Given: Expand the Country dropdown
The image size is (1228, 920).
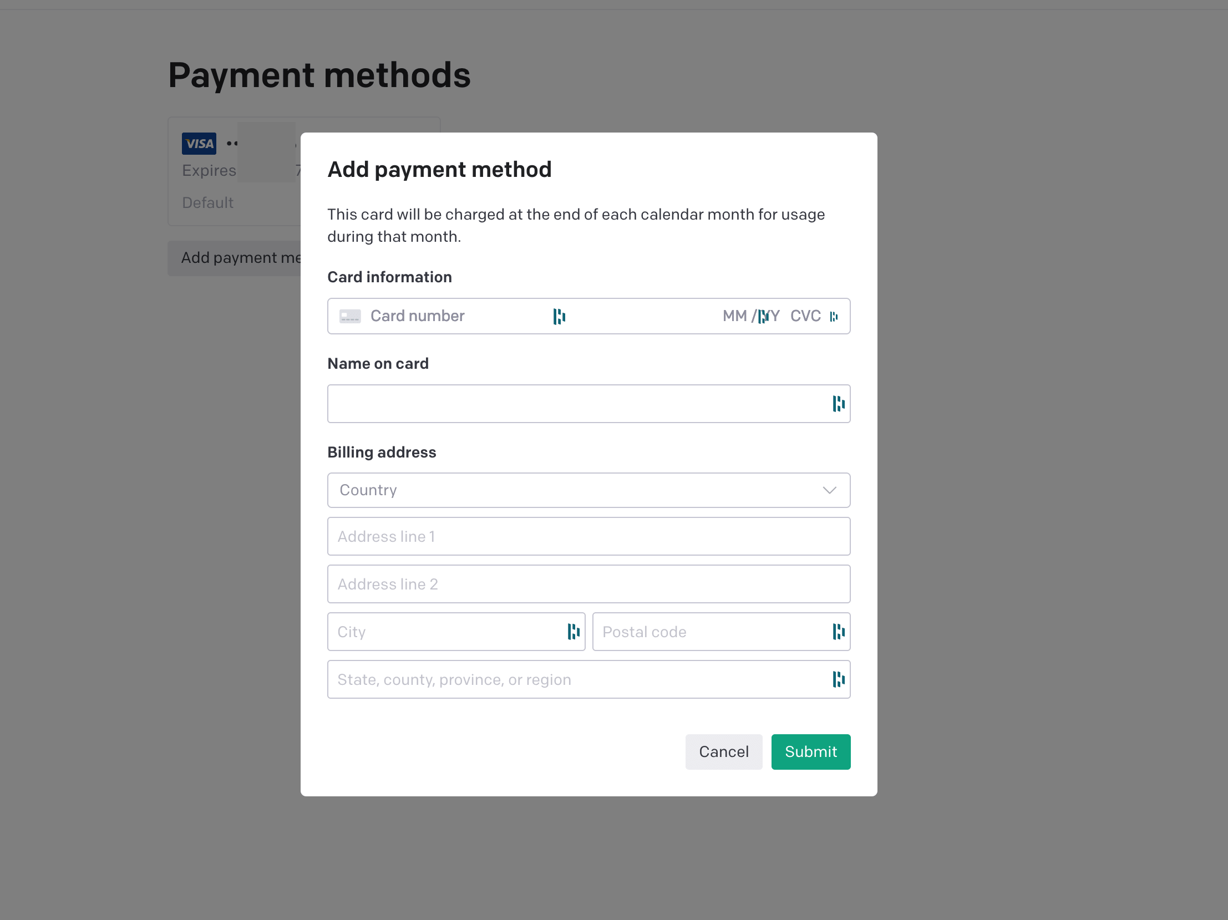Looking at the screenshot, I should tap(588, 489).
